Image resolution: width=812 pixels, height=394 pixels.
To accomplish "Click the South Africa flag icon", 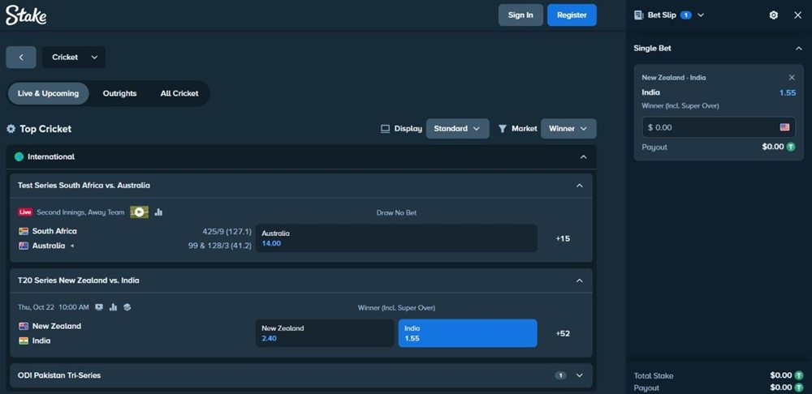I will pyautogui.click(x=24, y=231).
